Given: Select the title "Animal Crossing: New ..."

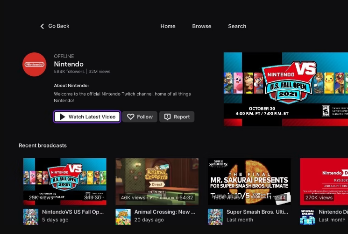Looking at the screenshot, I should click(x=165, y=212).
